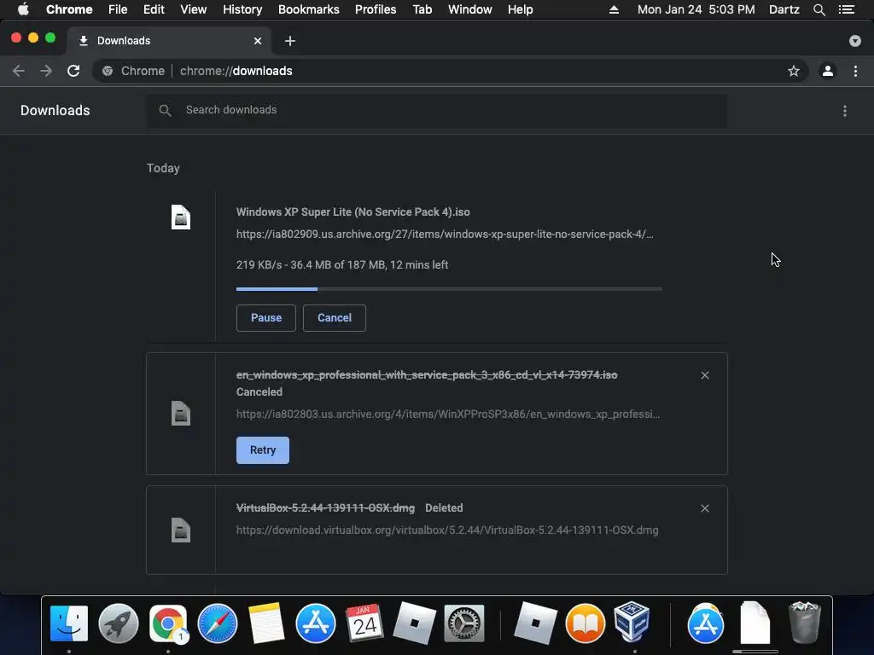
Task: Open the download.virtualbox.org source link
Action: 447,530
